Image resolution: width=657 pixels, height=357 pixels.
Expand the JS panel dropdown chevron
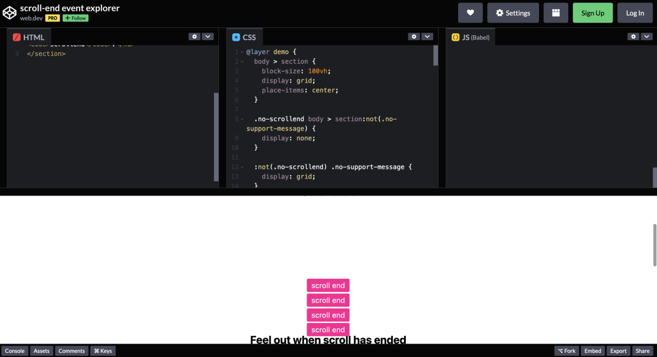click(646, 36)
